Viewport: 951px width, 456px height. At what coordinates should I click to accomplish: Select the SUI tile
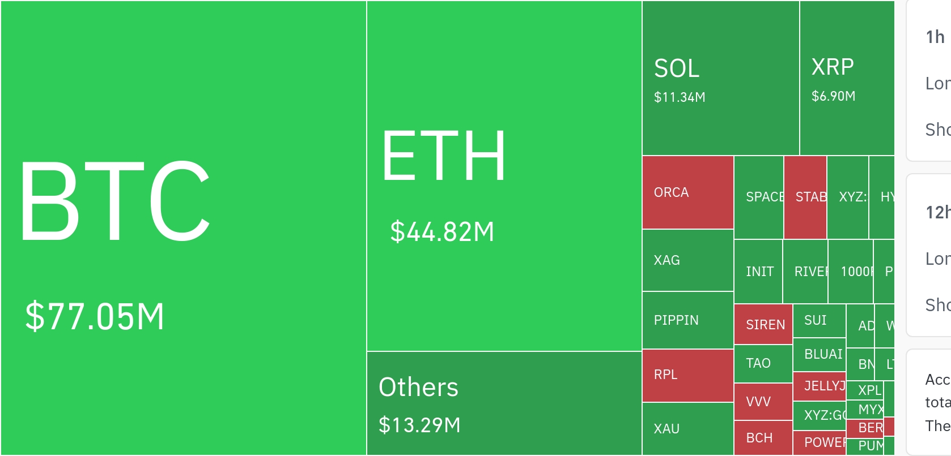tap(820, 320)
